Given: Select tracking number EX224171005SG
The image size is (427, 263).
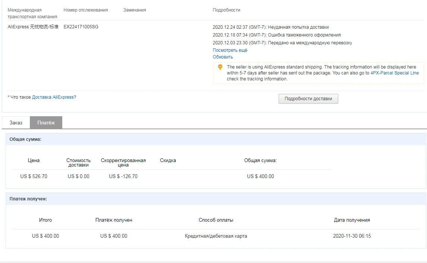Looking at the screenshot, I should (x=81, y=27).
